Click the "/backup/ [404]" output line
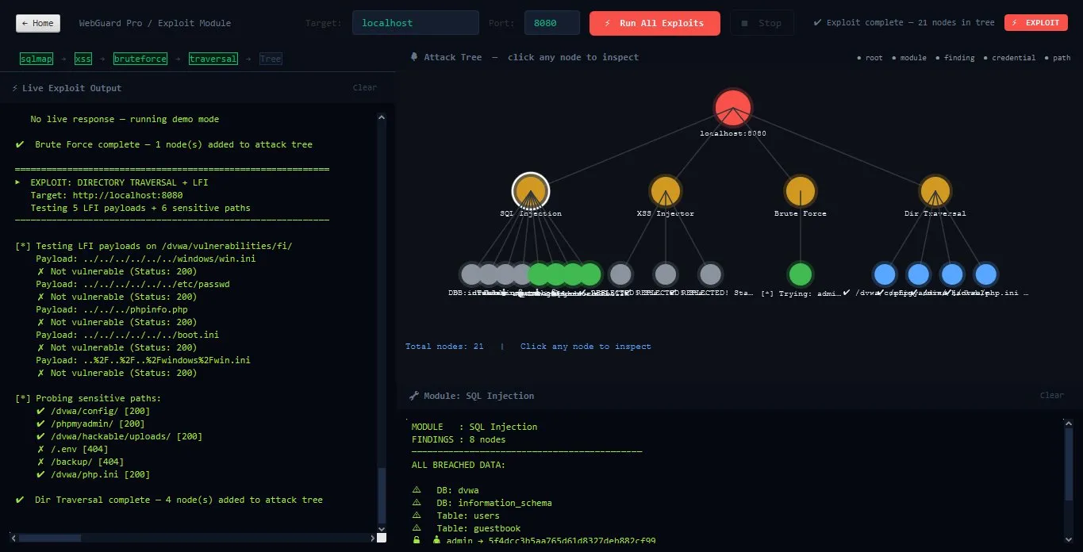The height and width of the screenshot is (552, 1083). click(x=80, y=462)
